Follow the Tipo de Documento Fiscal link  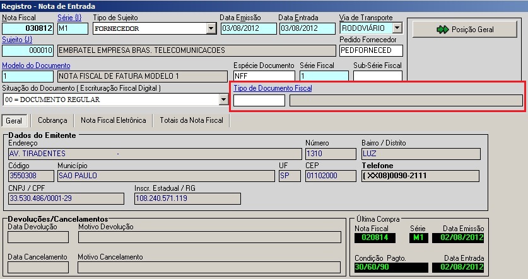point(273,88)
